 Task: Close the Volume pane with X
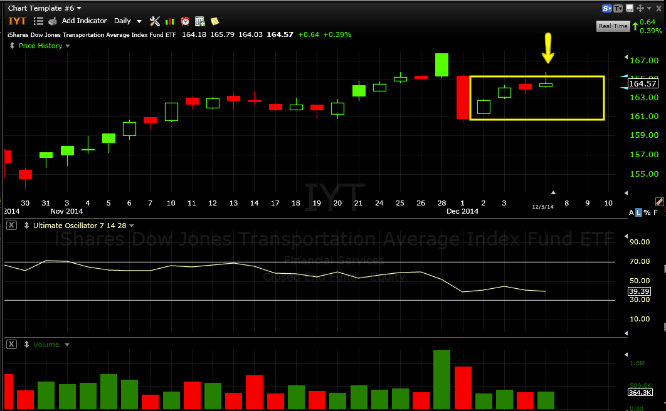[11, 345]
